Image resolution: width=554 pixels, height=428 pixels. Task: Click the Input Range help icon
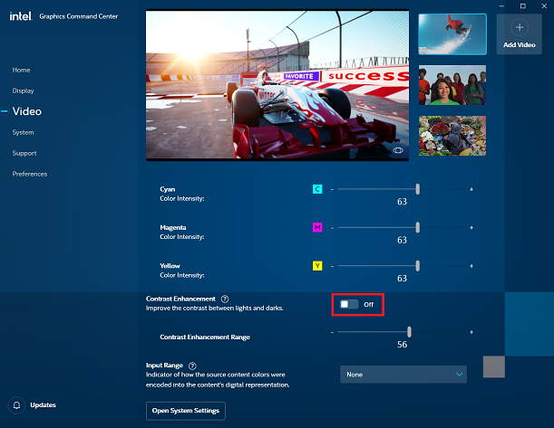(x=192, y=366)
